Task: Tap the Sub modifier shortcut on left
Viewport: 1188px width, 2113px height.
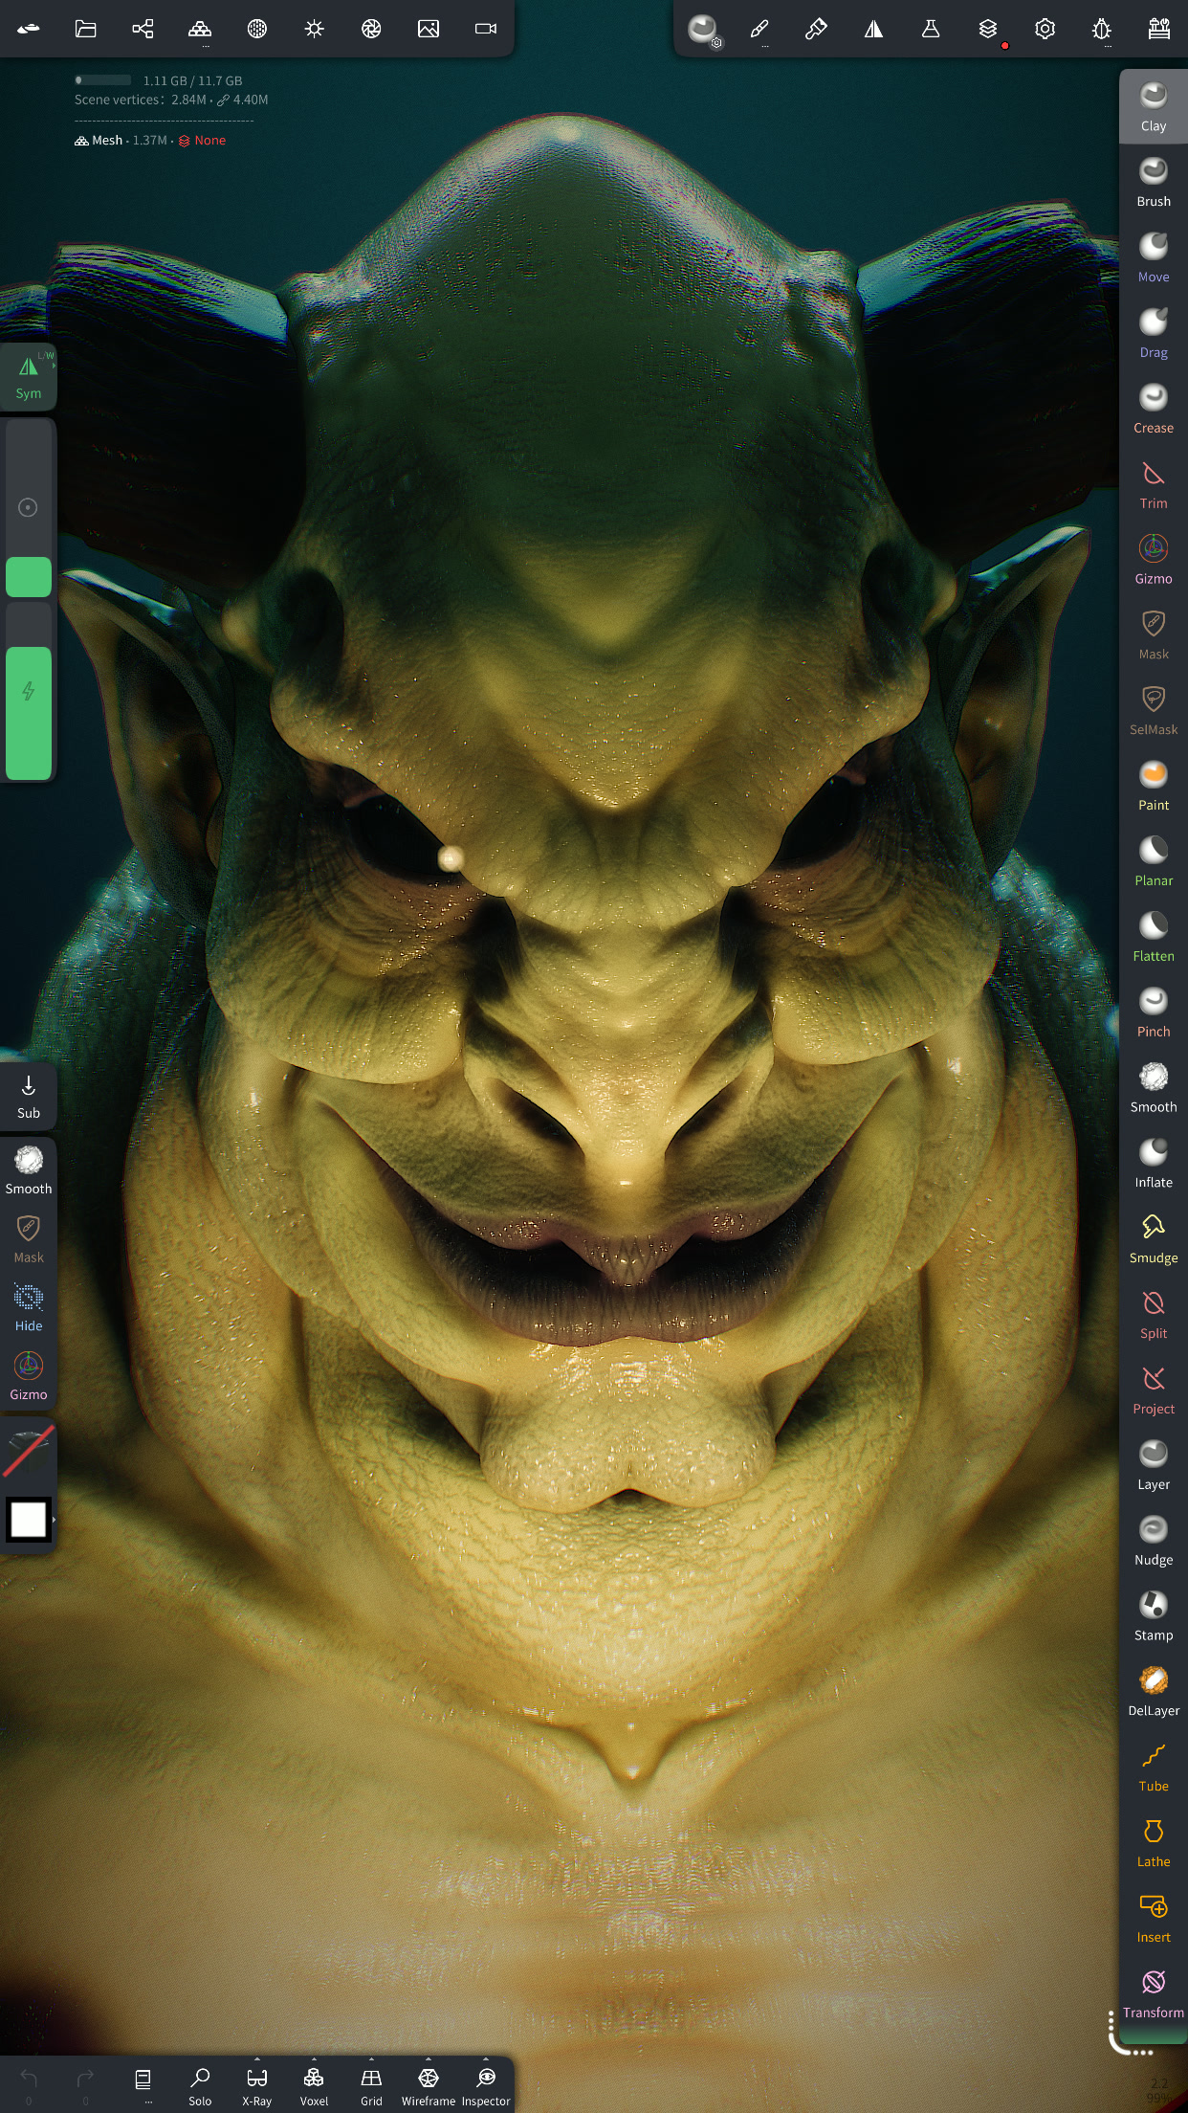Action: [29, 1096]
